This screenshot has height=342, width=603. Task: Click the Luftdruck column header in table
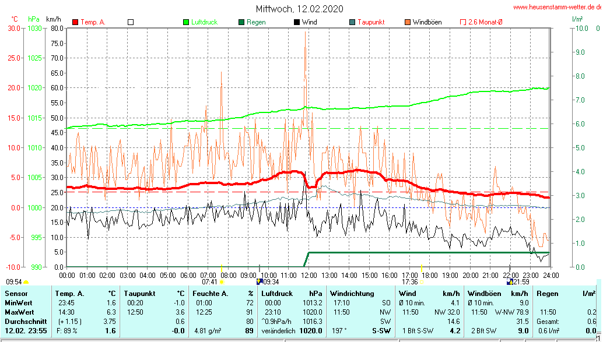point(278,293)
